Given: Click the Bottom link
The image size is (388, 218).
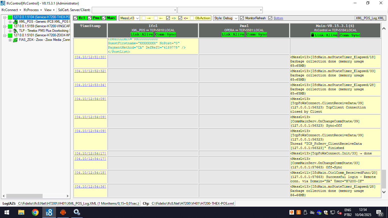Looking at the screenshot, I should pos(278,18).
